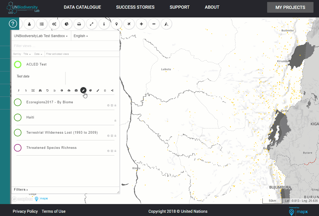Click the trash delete view icon
This screenshot has height=216, width=319.
105,90
